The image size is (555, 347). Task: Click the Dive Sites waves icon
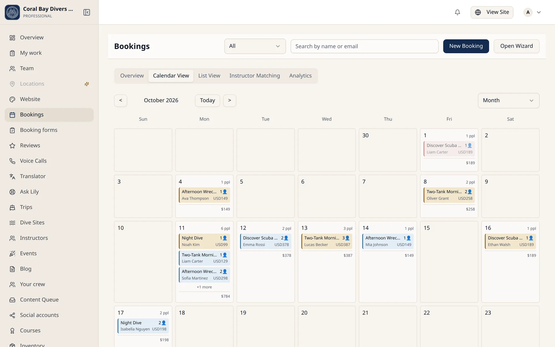(12, 223)
